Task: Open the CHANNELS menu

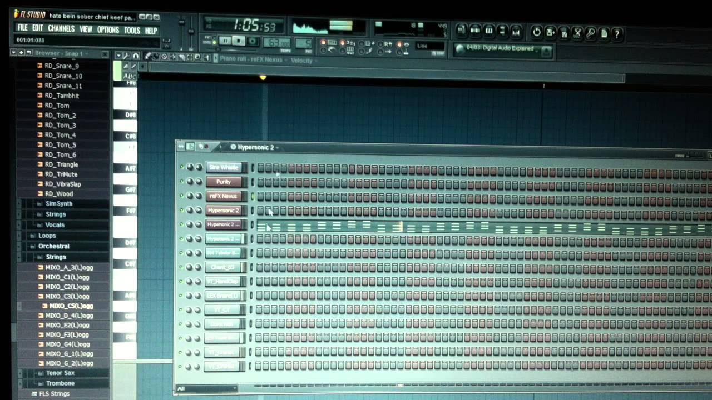Action: point(61,29)
